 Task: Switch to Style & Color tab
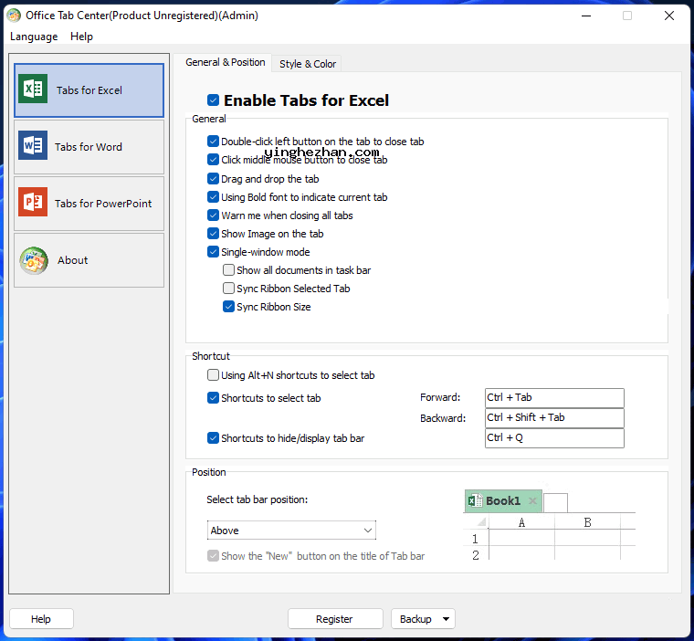[x=308, y=64]
